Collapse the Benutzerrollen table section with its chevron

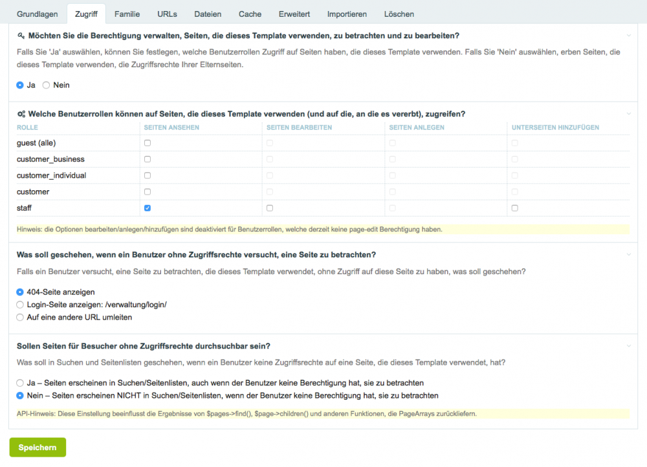[x=628, y=113]
